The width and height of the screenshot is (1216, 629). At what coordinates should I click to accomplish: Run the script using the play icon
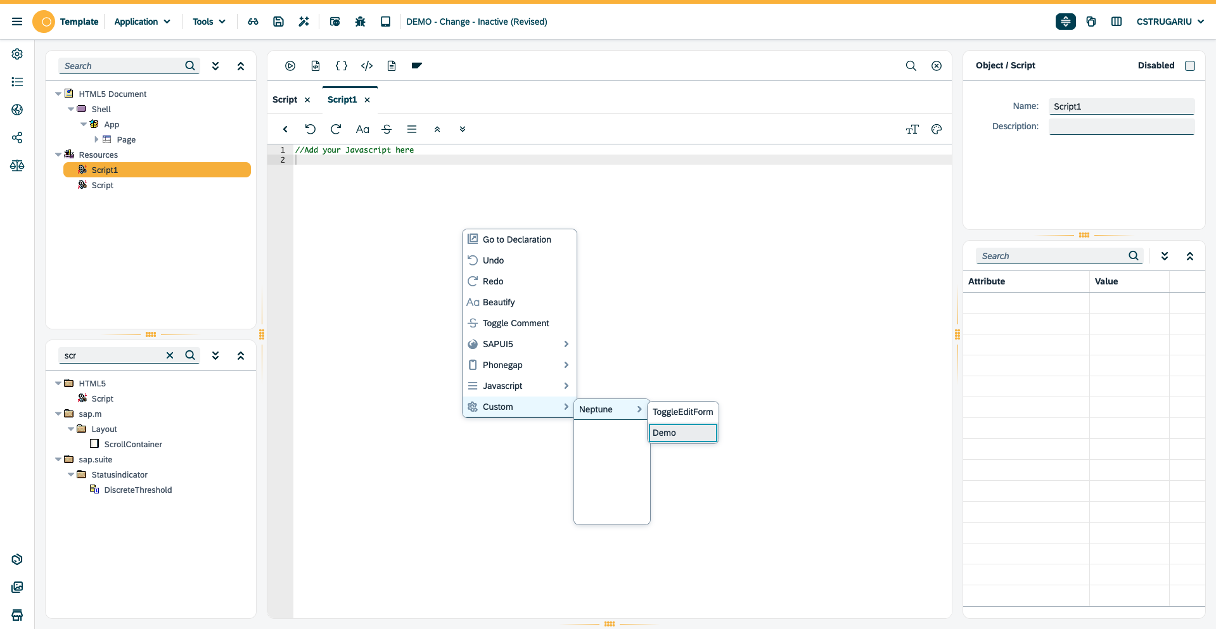click(x=290, y=65)
